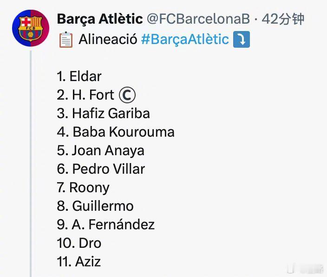Open the #BarçaAtlètic hashtag
This screenshot has width=327, height=277.
pos(185,39)
